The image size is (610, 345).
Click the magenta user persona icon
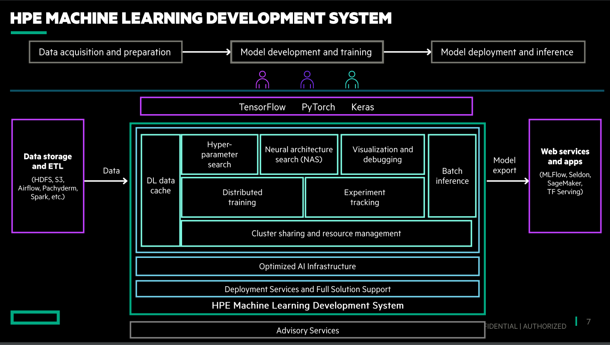coord(262,80)
